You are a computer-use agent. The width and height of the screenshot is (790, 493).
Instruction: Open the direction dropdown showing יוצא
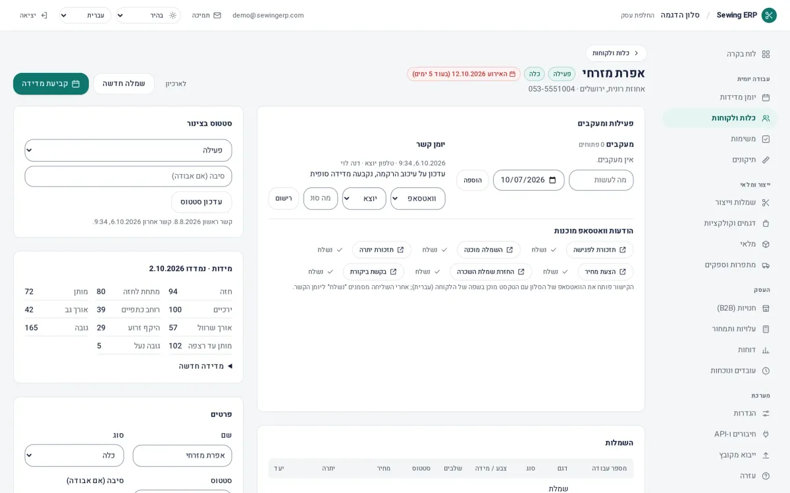pyautogui.click(x=364, y=199)
